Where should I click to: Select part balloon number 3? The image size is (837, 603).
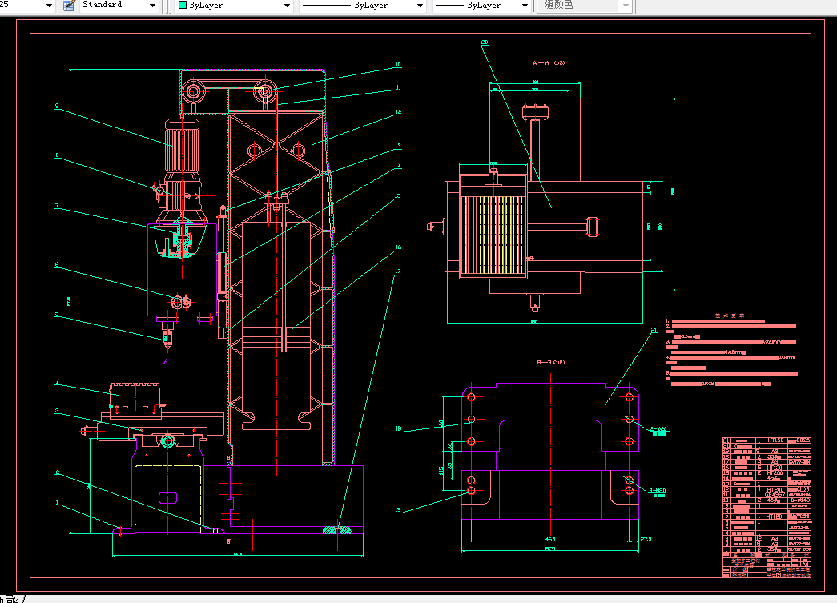click(57, 410)
